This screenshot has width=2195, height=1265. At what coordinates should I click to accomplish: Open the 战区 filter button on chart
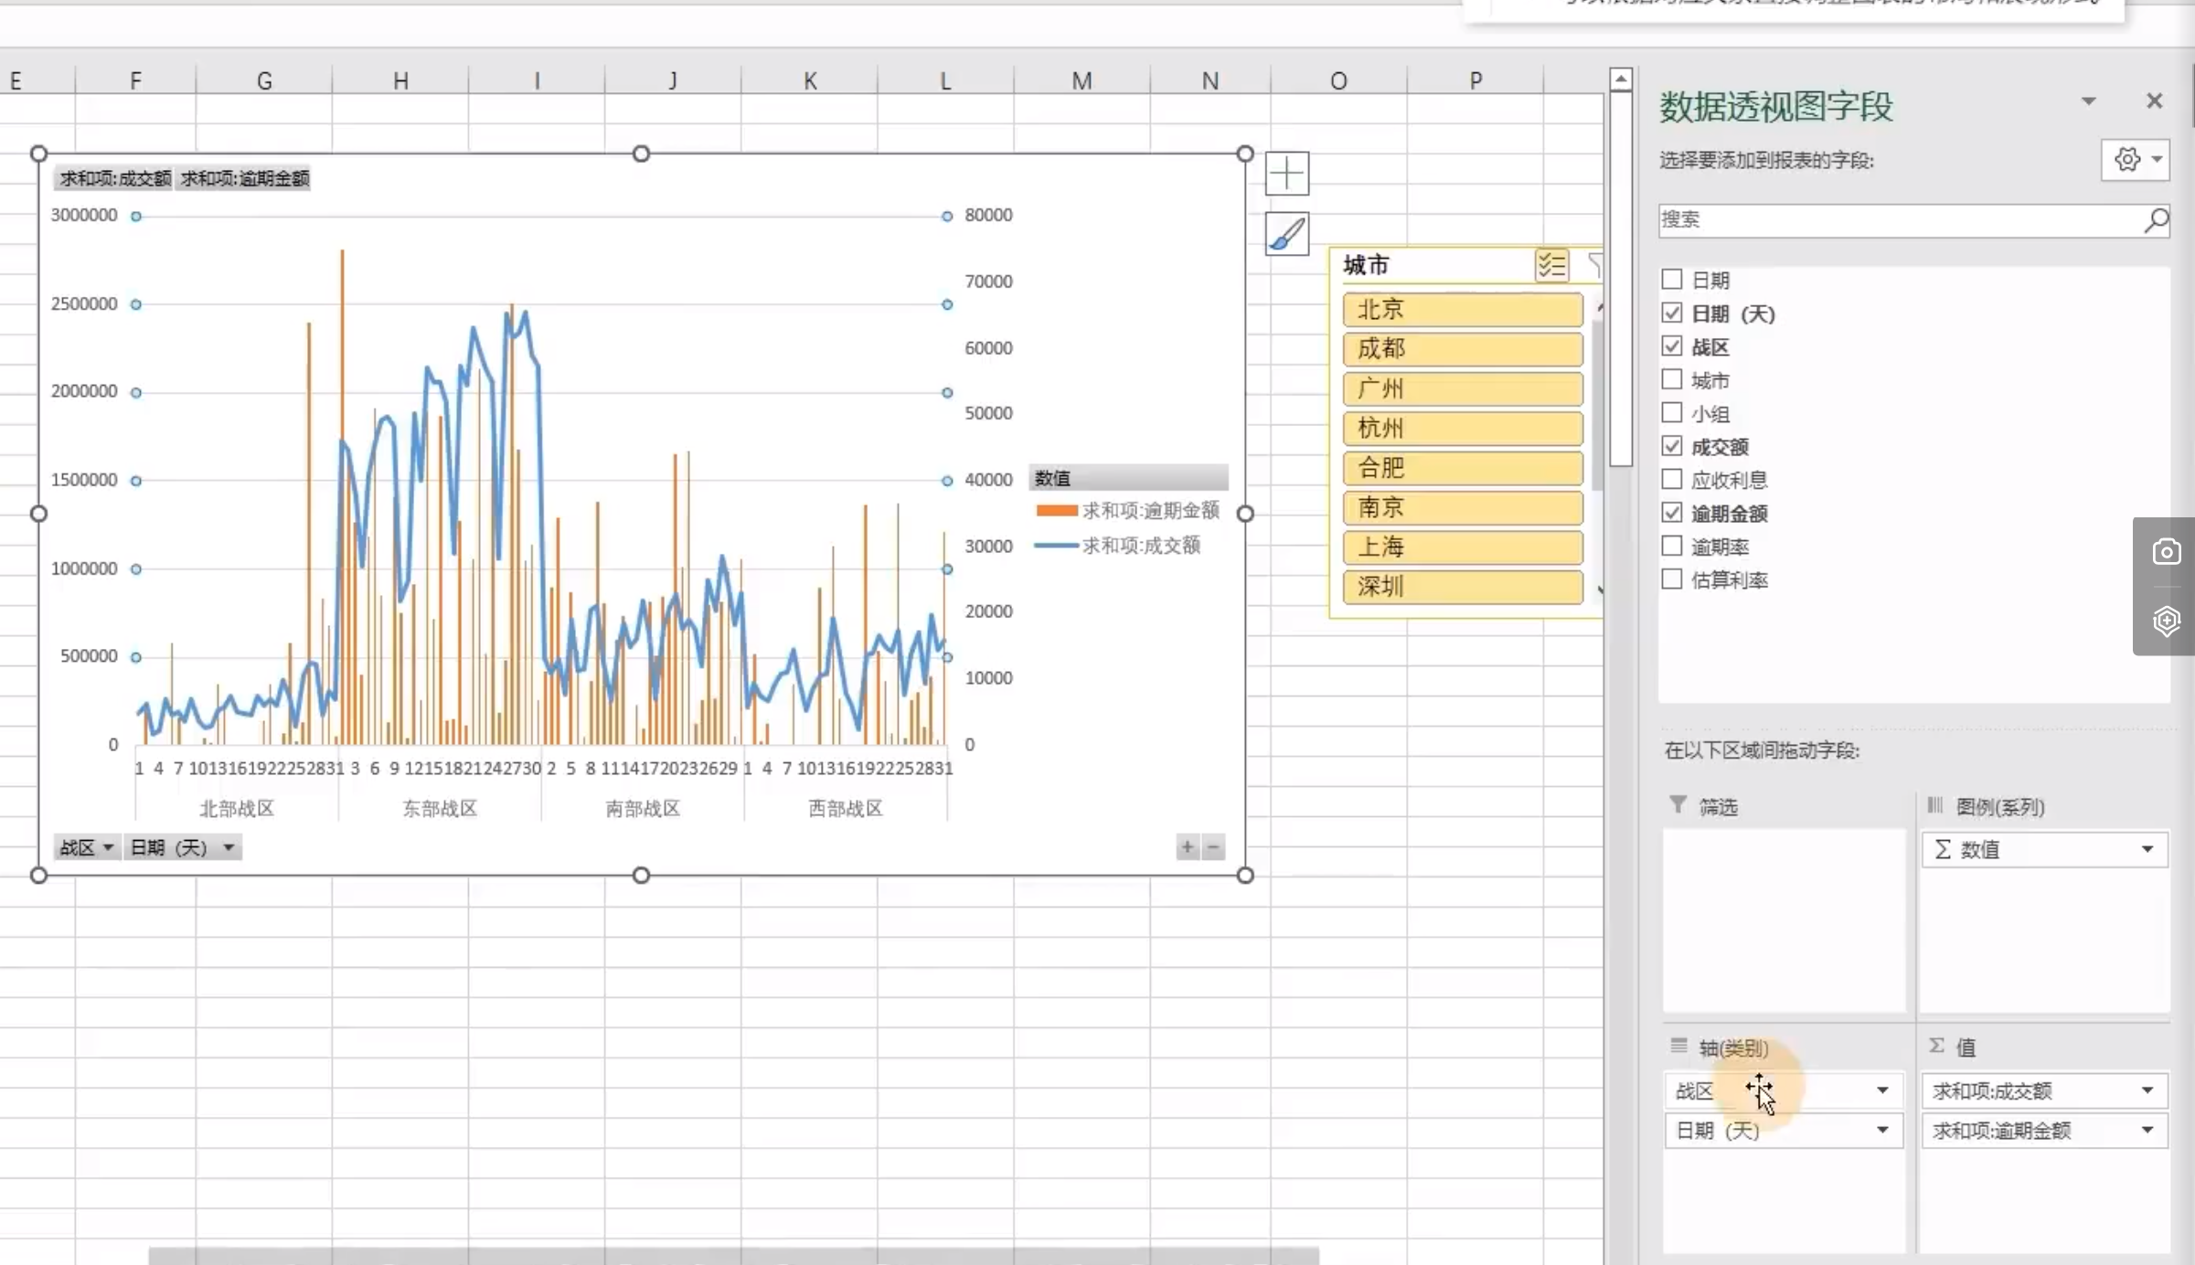87,847
